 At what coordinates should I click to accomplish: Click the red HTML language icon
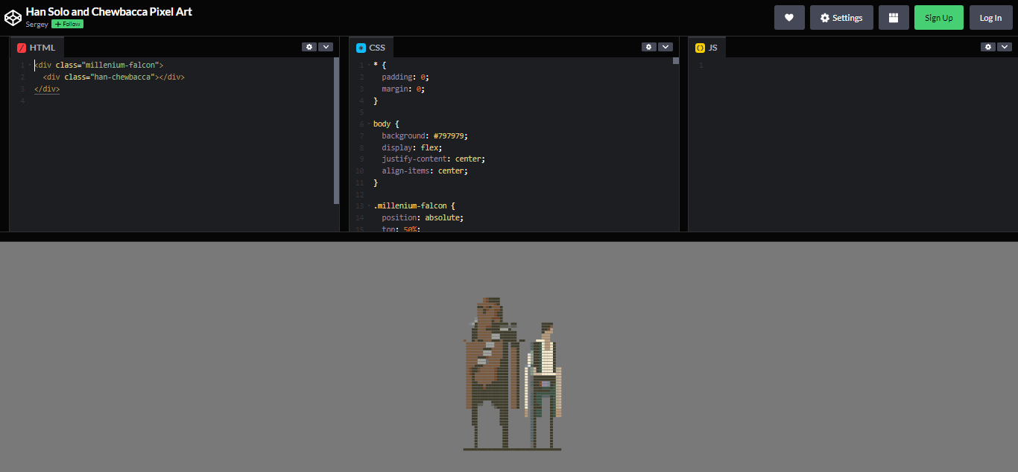tap(21, 47)
